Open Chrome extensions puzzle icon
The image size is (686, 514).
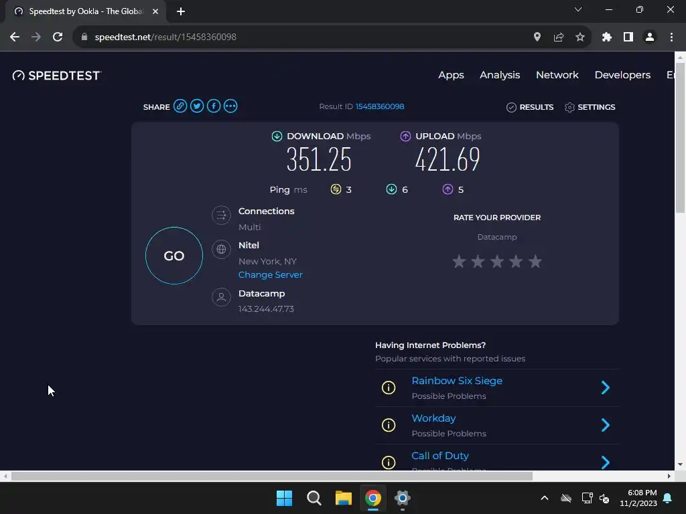[x=606, y=37]
